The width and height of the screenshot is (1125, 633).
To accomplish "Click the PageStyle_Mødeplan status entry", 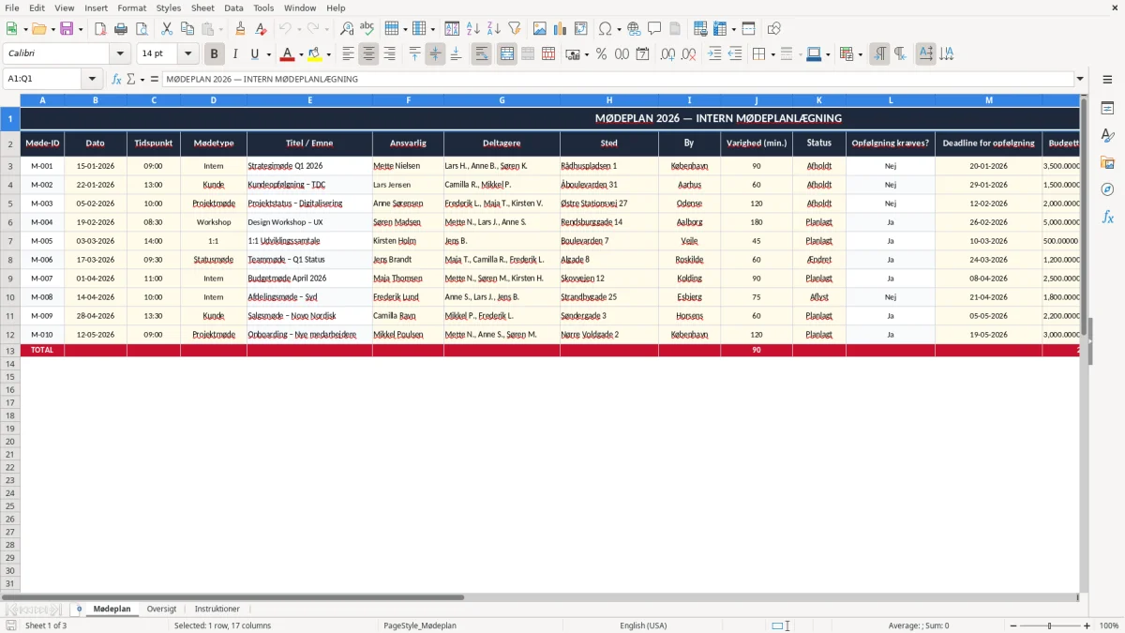I will pos(420,625).
